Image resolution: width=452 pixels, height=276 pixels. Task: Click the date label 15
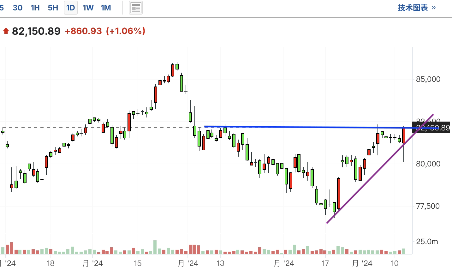click(138, 263)
